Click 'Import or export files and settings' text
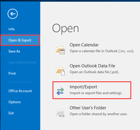Image resolution: width=140 pixels, height=130 pixels. 96,93
